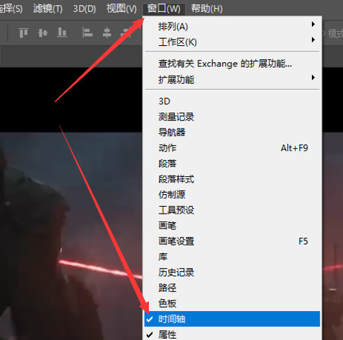Show the 段落样式 panel
The width and height of the screenshot is (343, 340).
coord(232,179)
